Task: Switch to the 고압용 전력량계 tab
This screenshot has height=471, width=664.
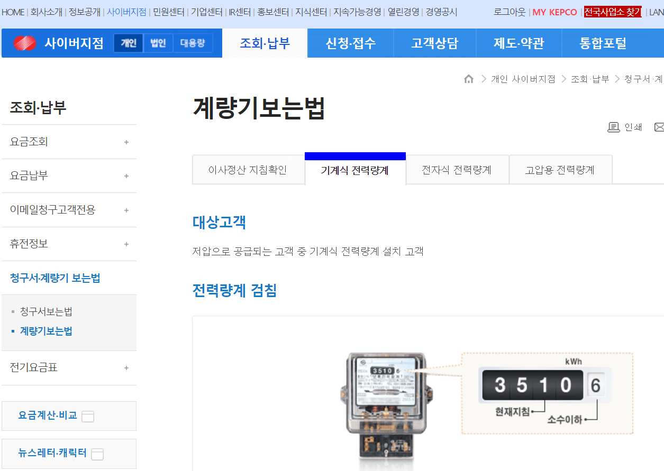Action: [x=560, y=169]
